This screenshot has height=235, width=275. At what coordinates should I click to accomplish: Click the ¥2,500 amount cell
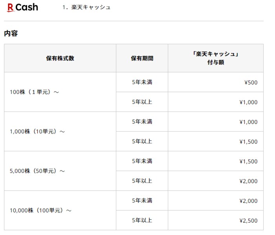248,220
